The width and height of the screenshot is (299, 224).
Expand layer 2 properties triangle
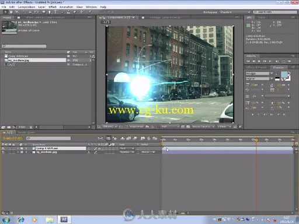(x=18, y=152)
